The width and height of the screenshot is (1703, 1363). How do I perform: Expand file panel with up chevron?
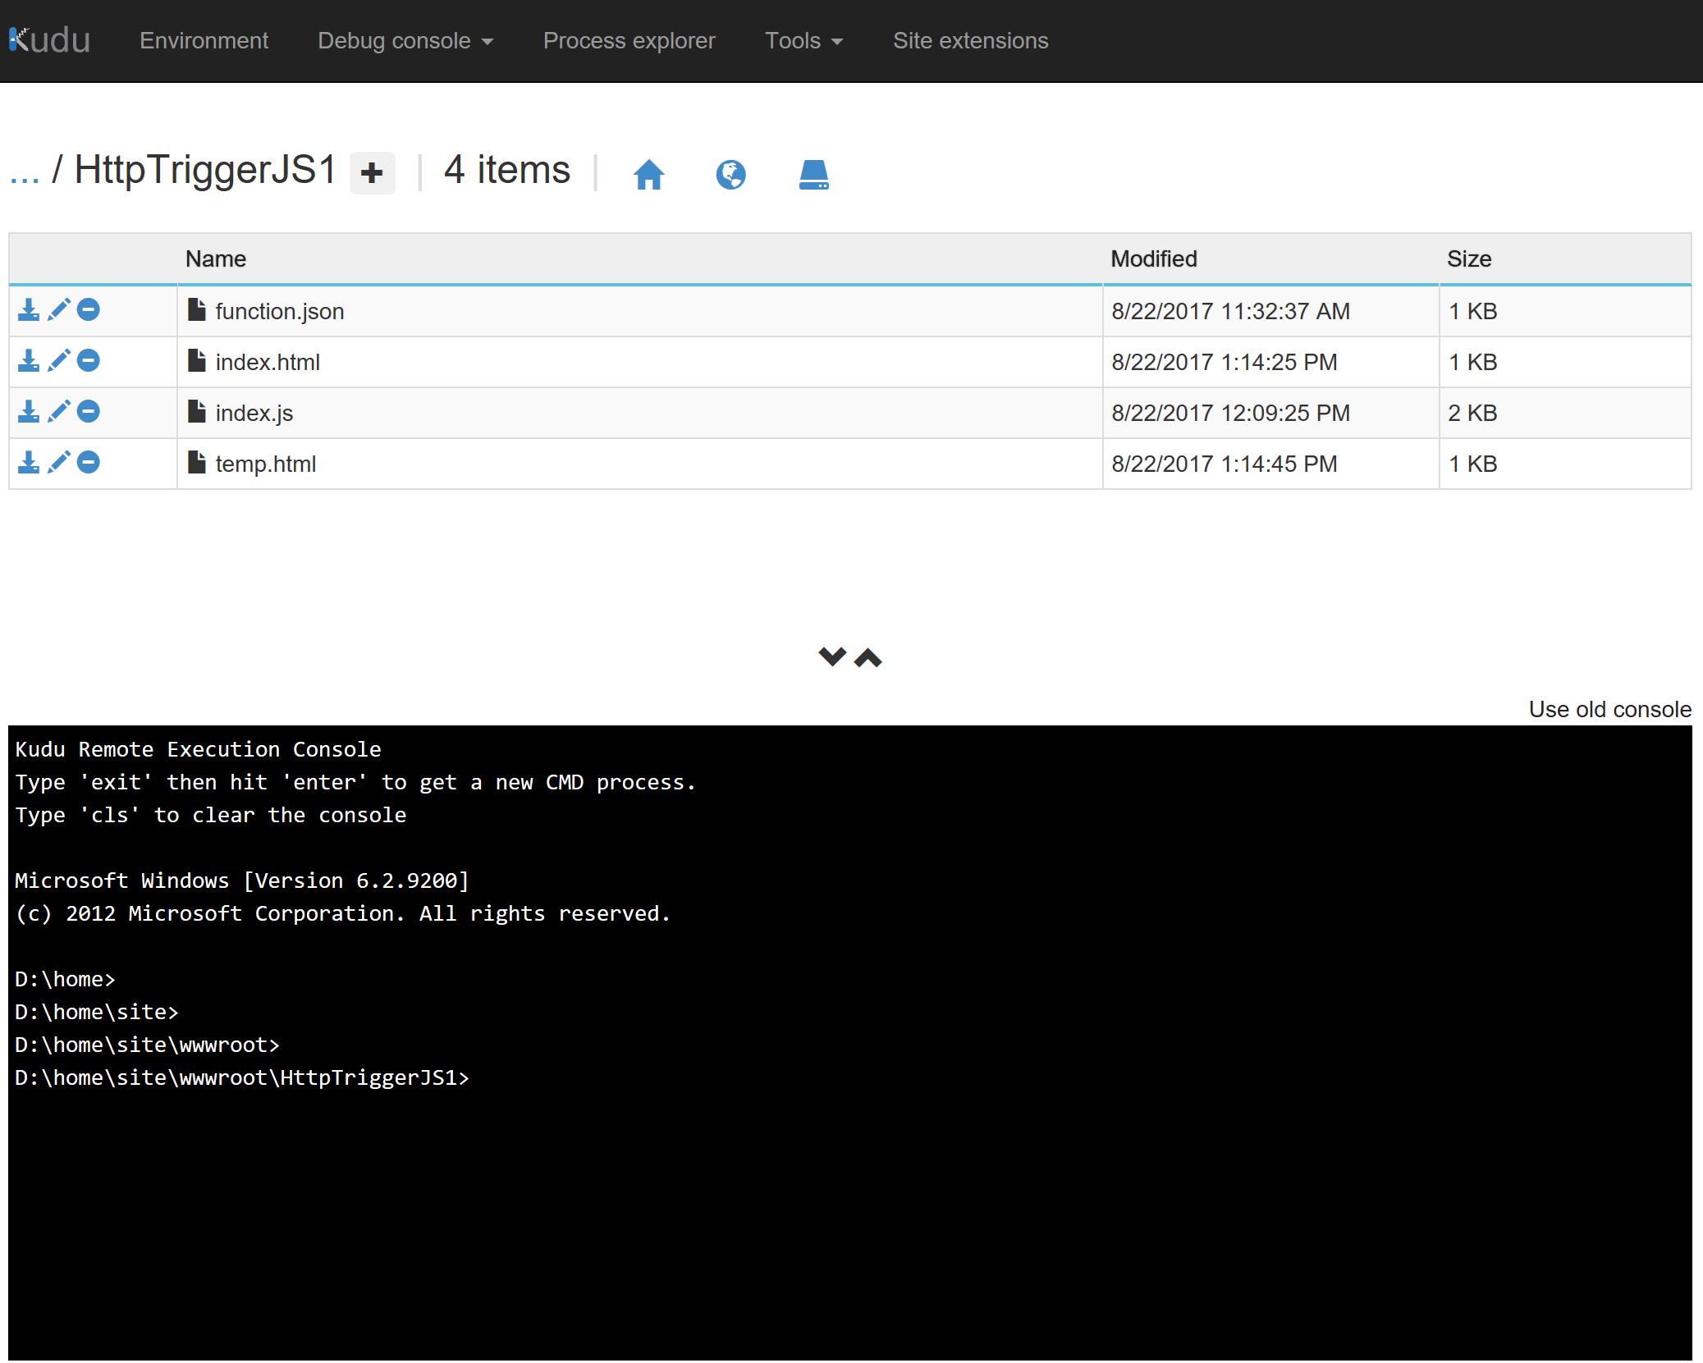(868, 657)
